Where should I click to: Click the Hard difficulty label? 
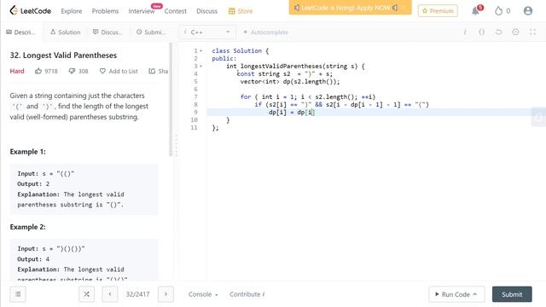coord(17,71)
